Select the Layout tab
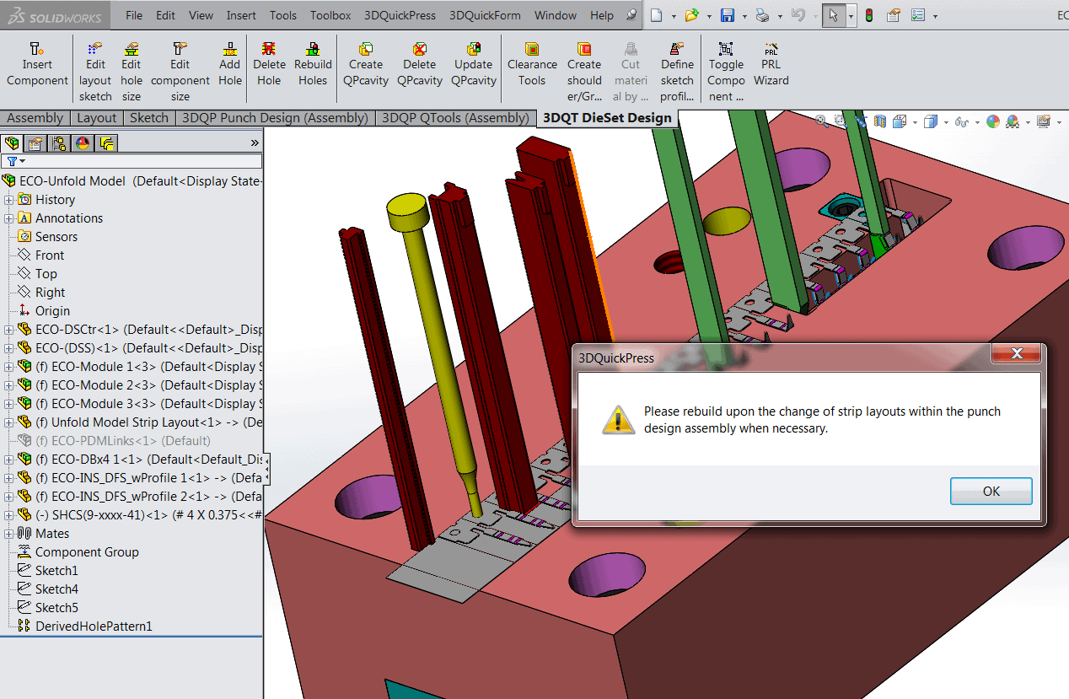This screenshot has height=699, width=1069. point(97,118)
